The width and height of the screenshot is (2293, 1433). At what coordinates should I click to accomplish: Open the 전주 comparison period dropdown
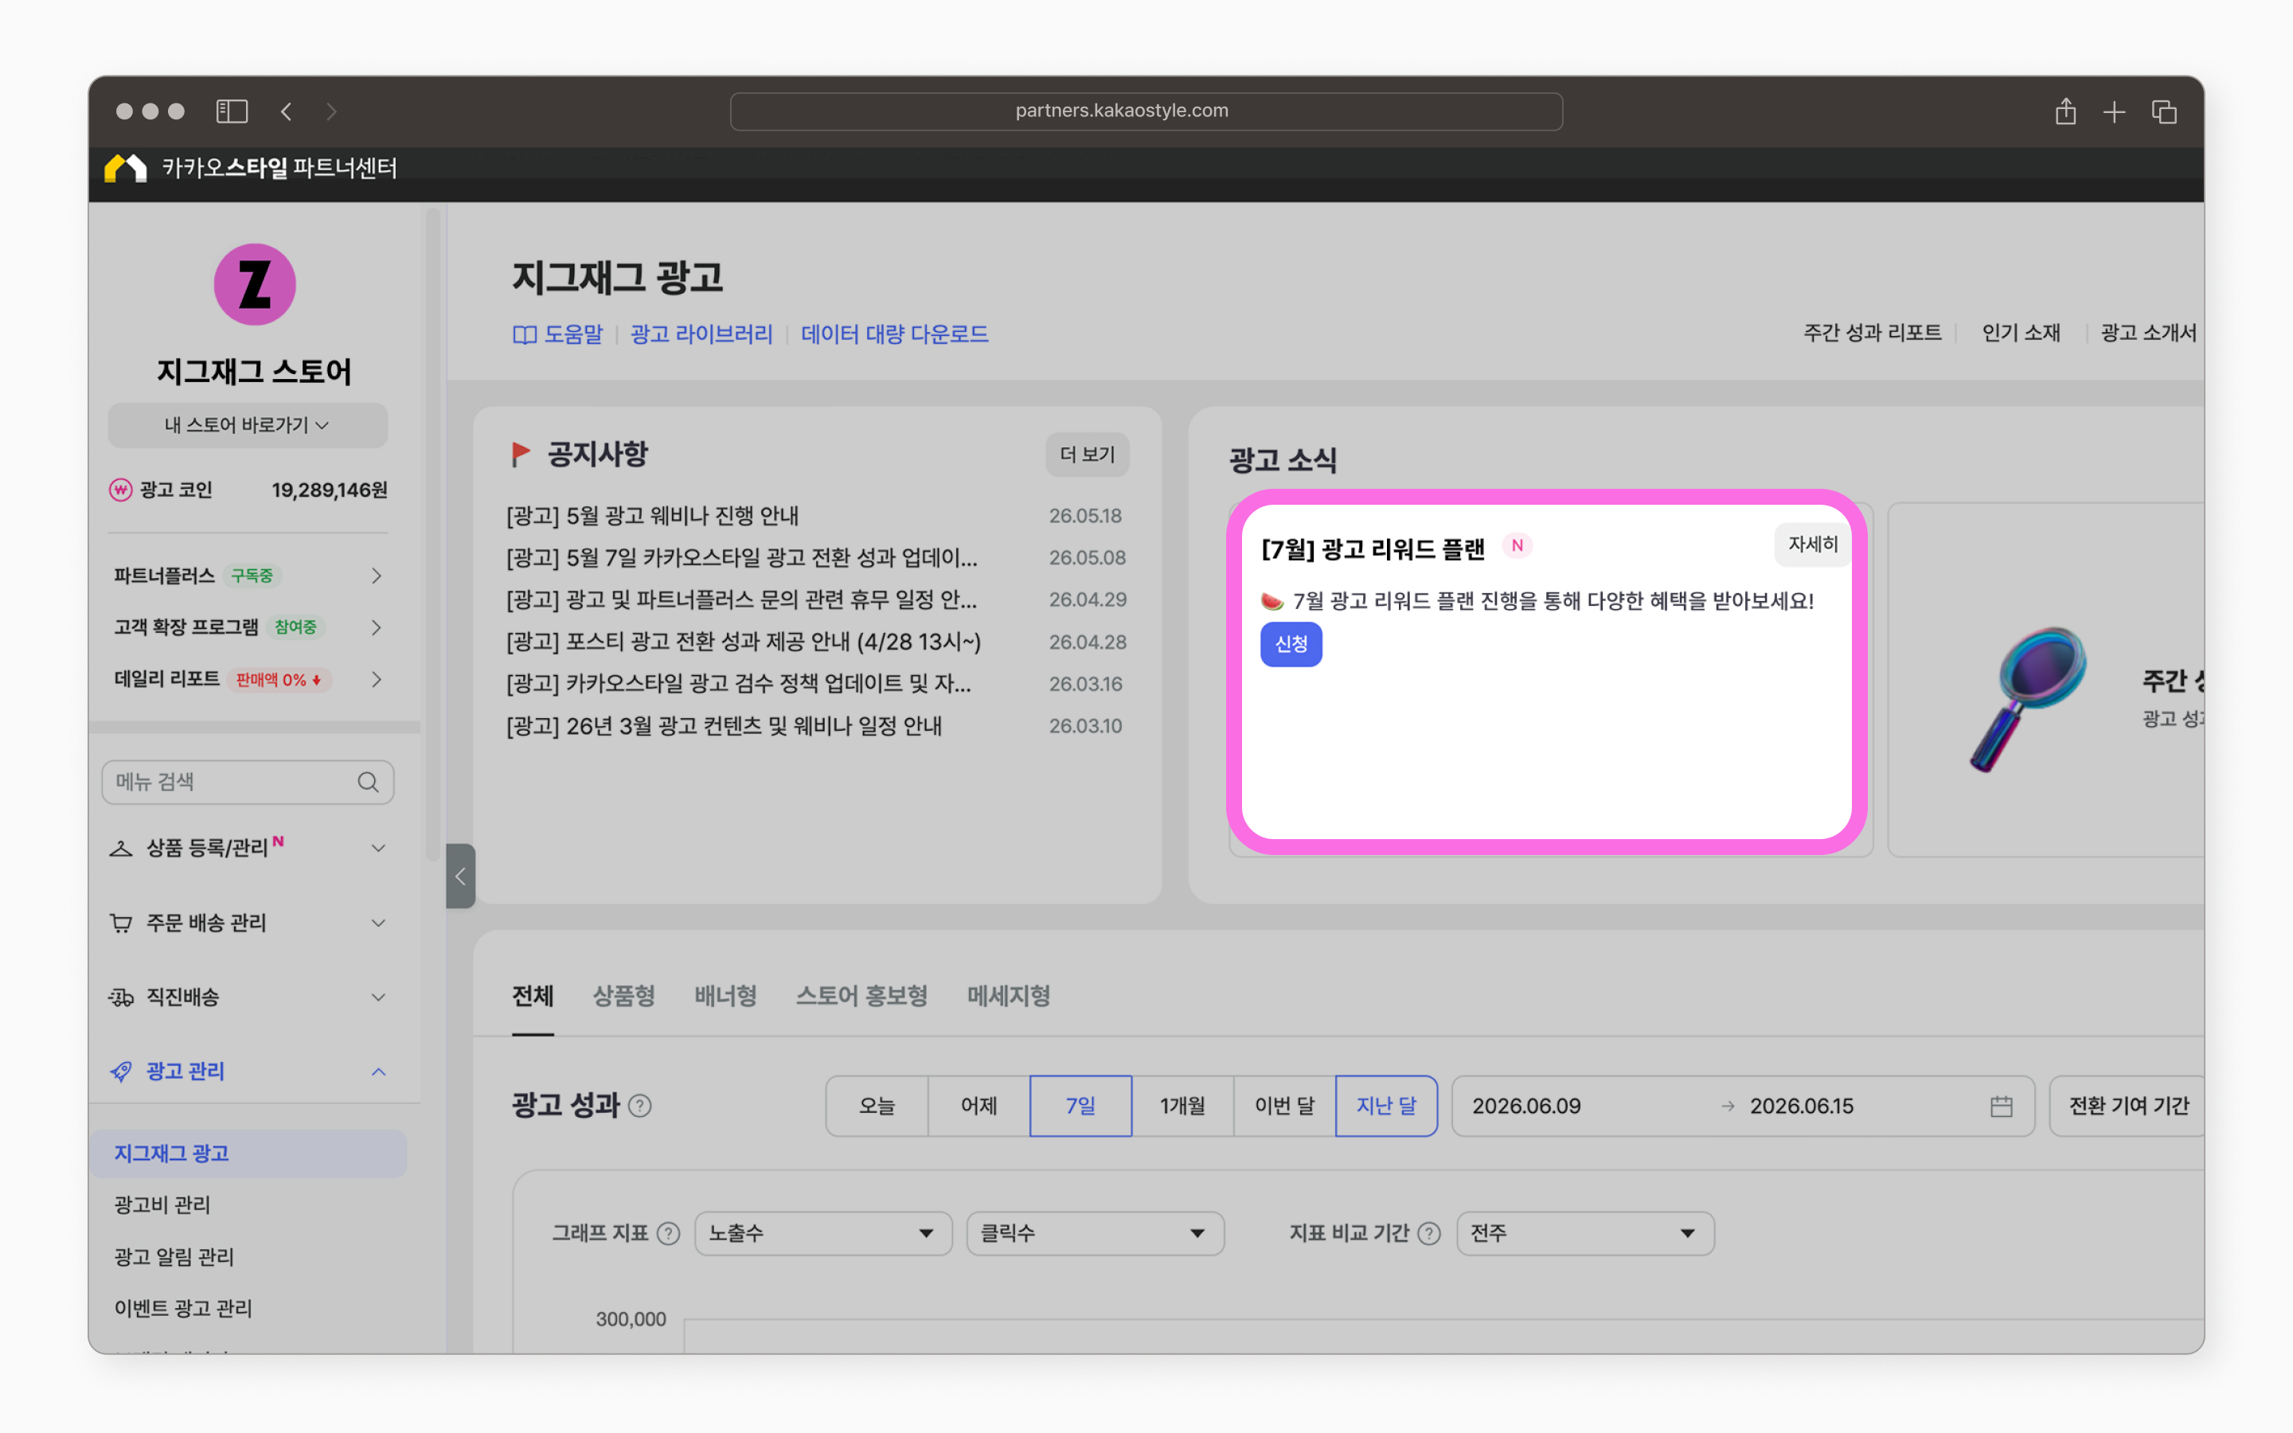tap(1585, 1233)
